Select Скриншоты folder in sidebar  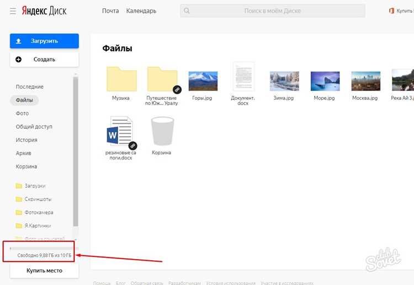tap(34, 199)
